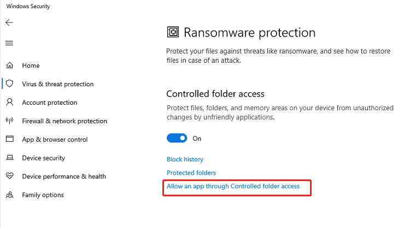Click the person icon for Account protection

(9, 102)
